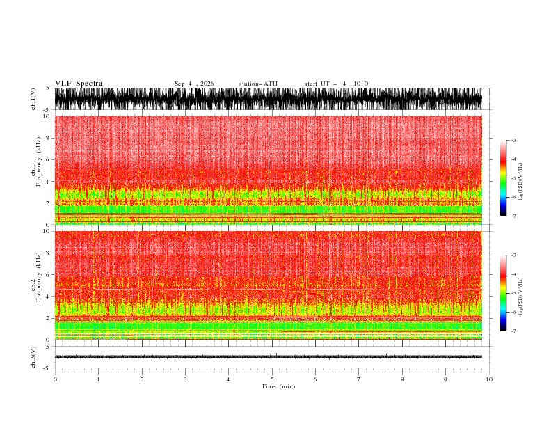This screenshot has width=551, height=426.
Task: Click inside the ch.1 spectrogram panel
Action: tap(268, 170)
